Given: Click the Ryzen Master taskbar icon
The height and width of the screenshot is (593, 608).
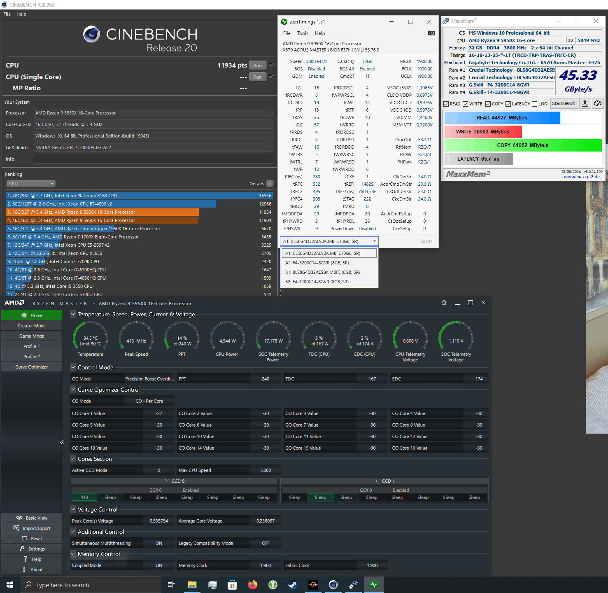Looking at the screenshot, I should click(313, 585).
